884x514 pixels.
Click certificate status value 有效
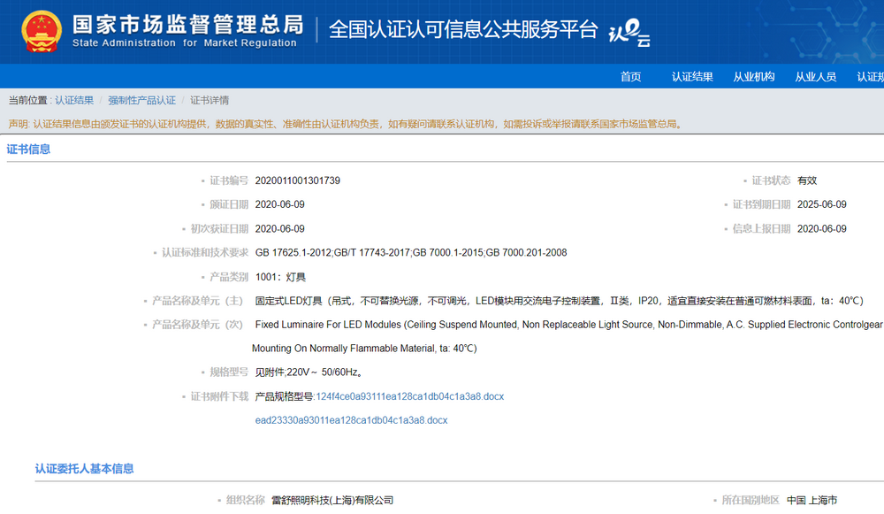pos(807,180)
